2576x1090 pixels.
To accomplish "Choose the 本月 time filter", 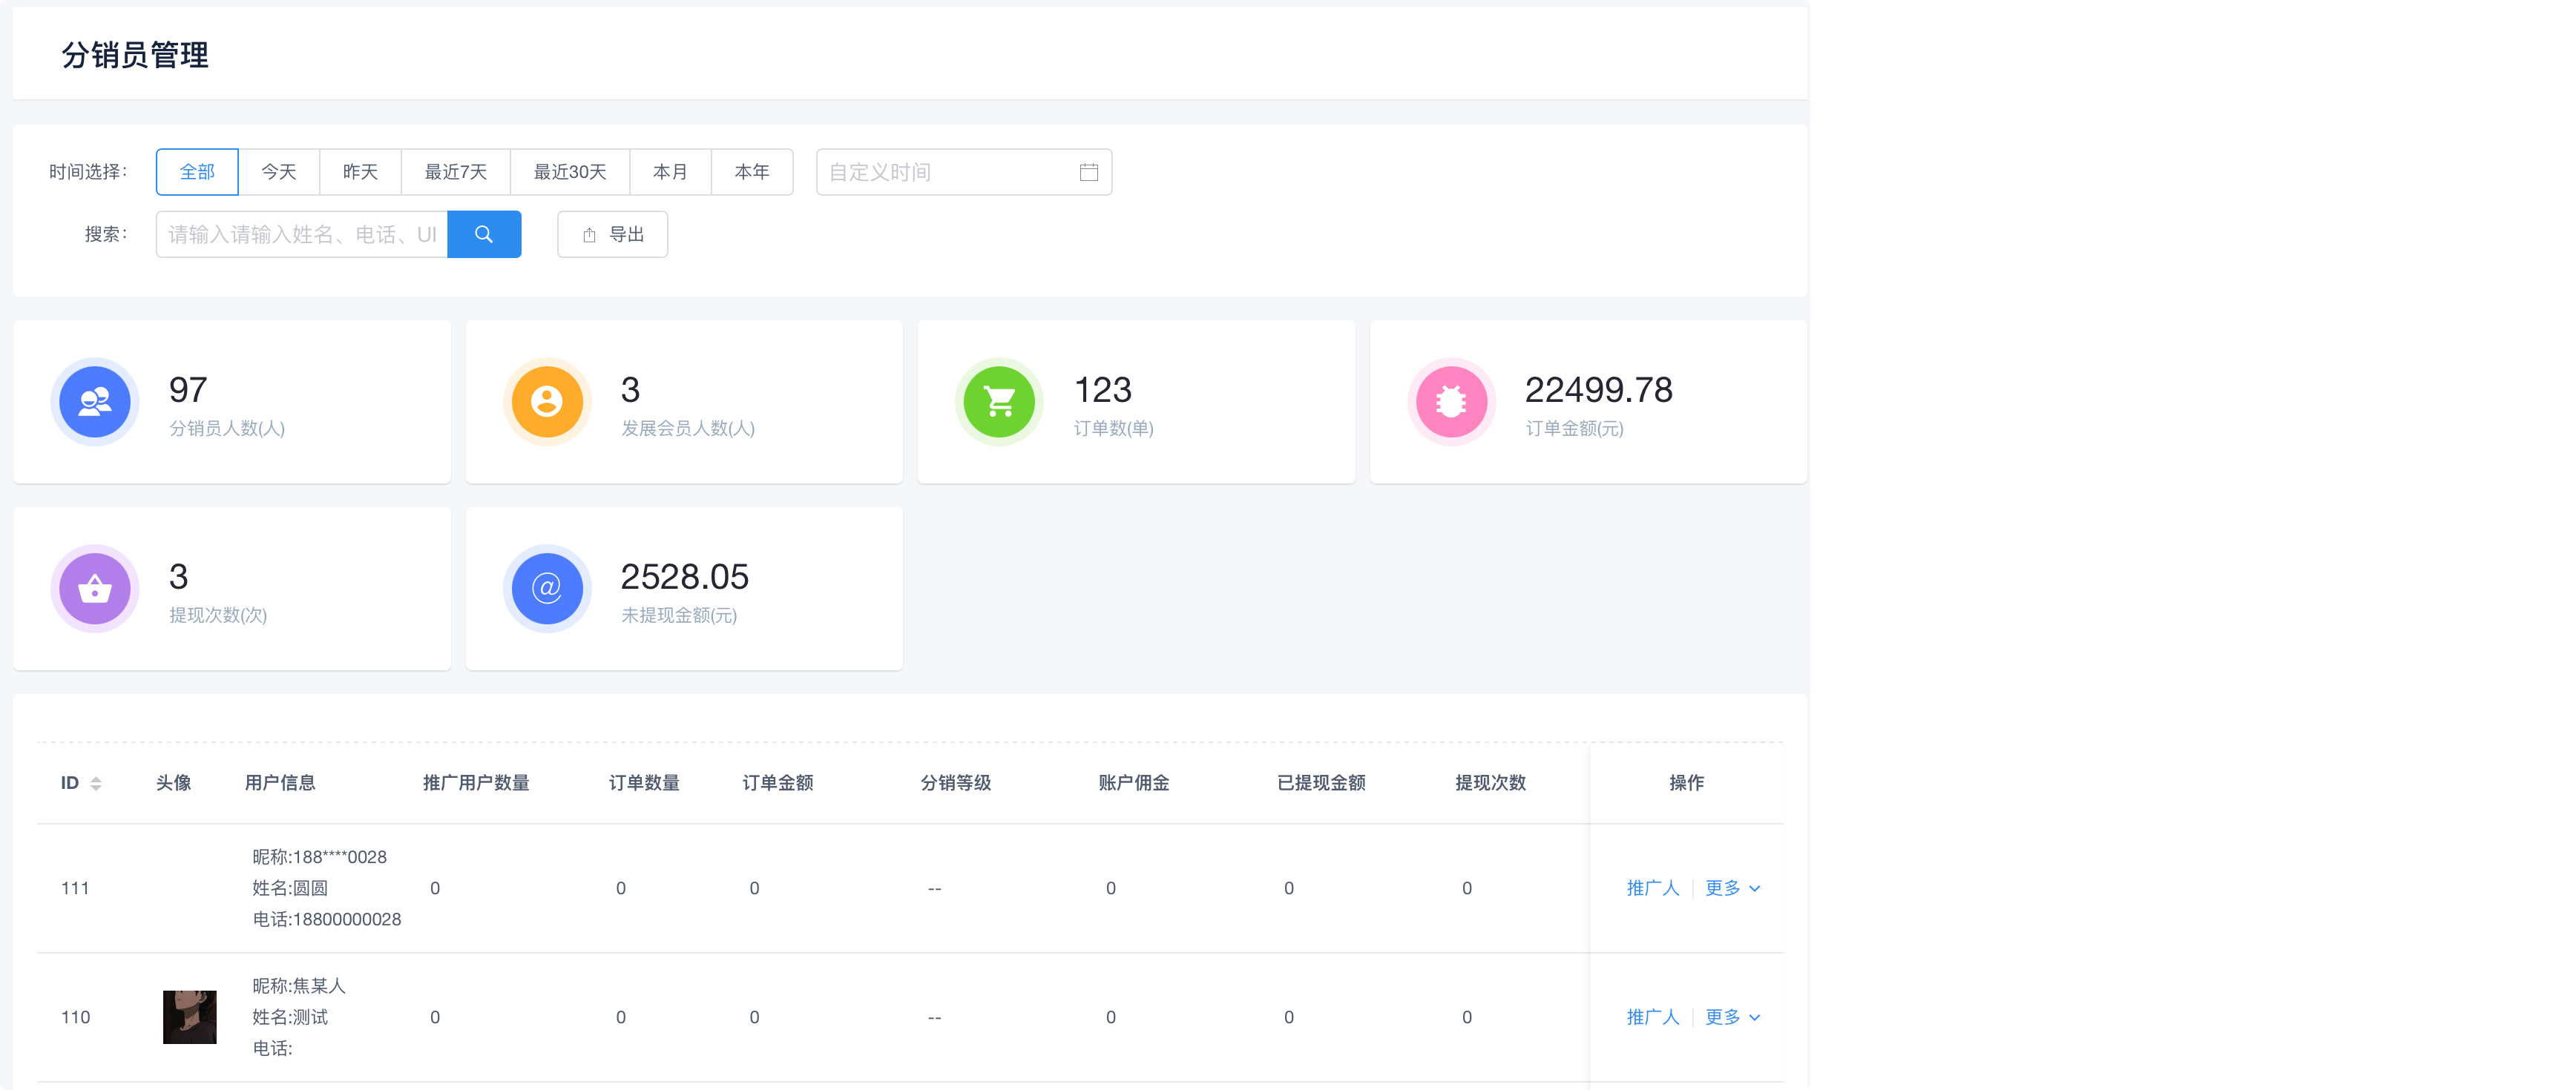I will (670, 172).
